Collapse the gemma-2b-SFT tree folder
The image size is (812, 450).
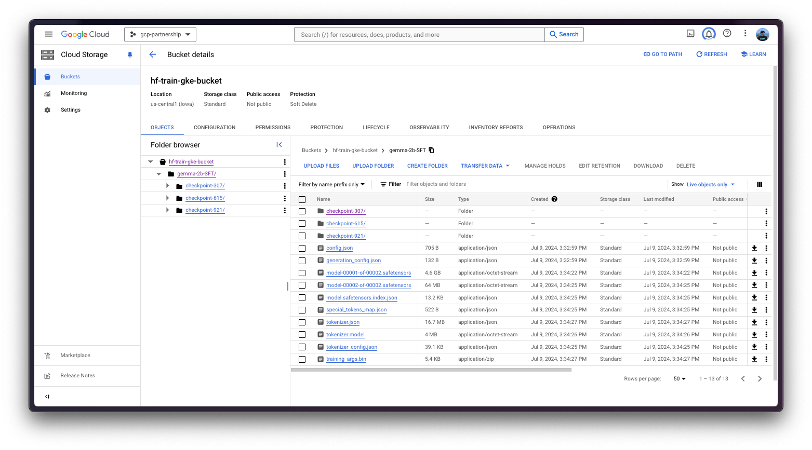159,174
